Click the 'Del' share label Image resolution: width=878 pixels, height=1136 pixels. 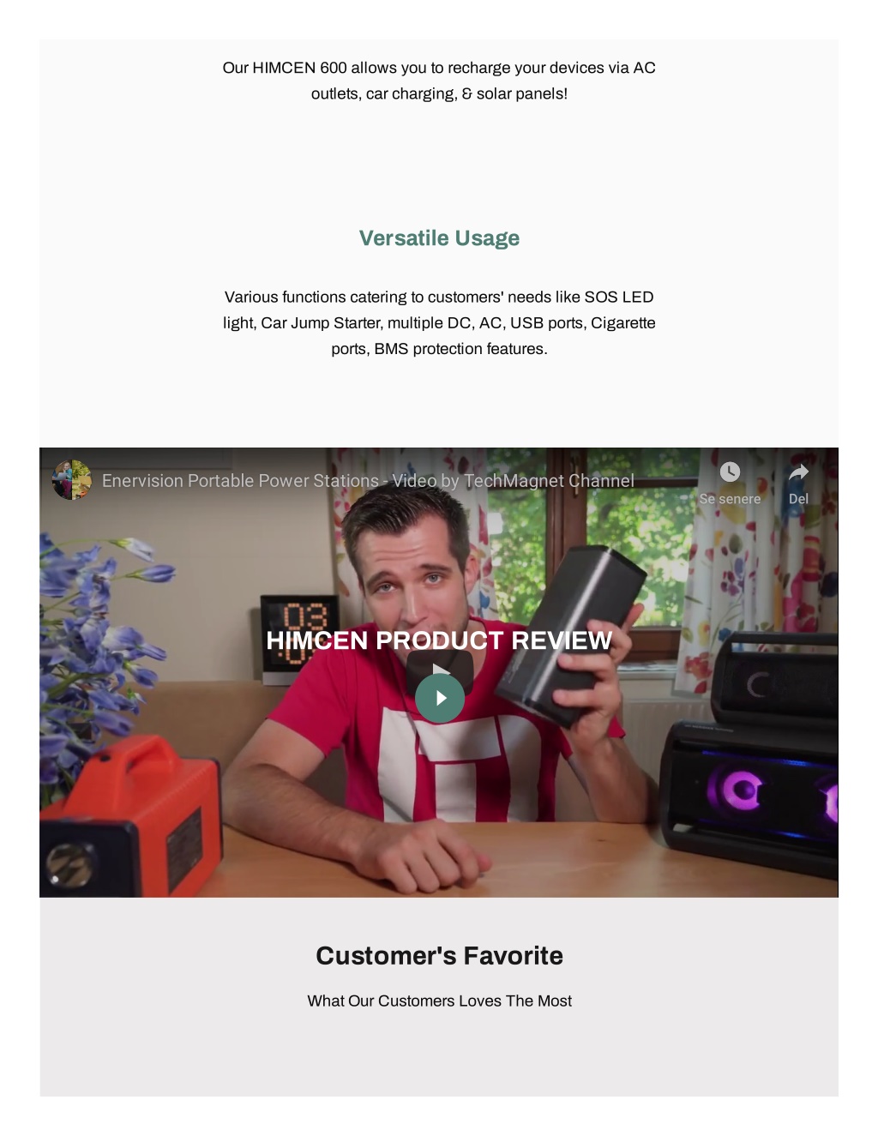tap(798, 499)
